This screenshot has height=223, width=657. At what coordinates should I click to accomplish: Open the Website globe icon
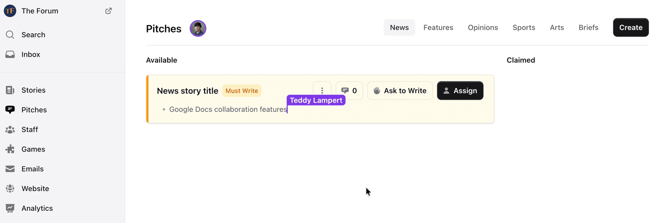tap(10, 188)
